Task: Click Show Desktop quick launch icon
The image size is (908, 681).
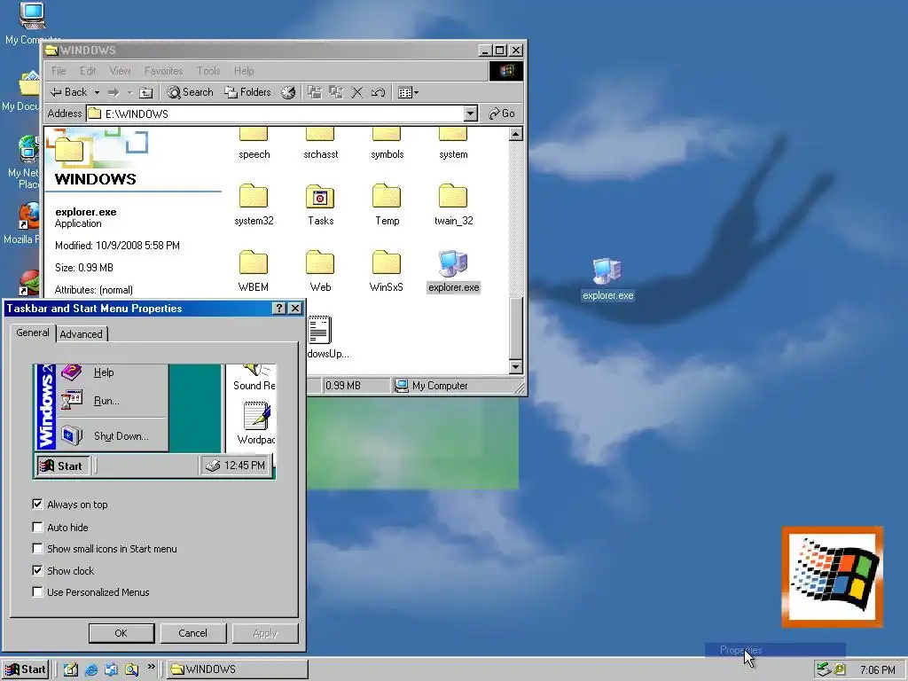Action: point(71,669)
